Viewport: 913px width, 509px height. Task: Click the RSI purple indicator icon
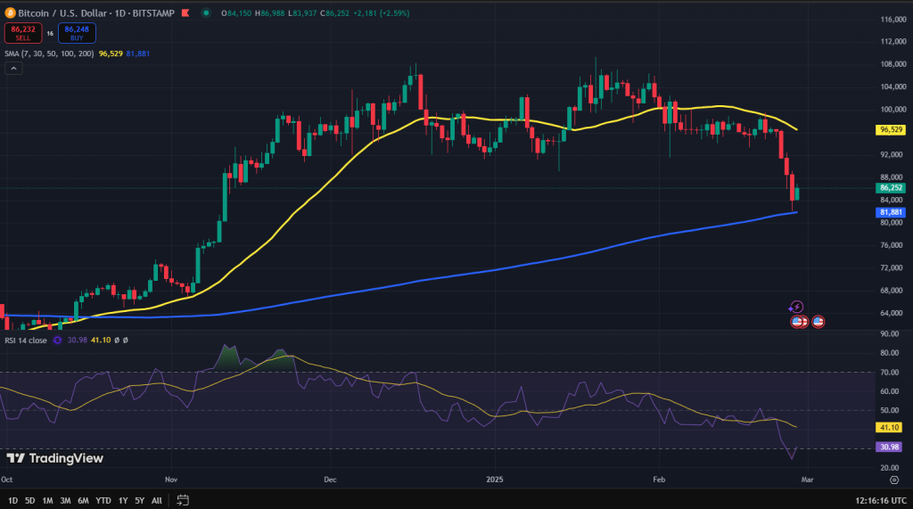[57, 341]
